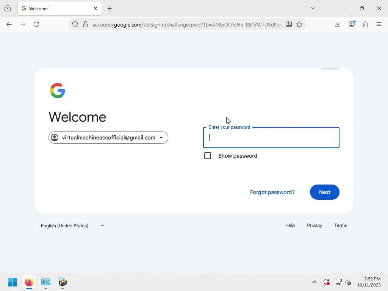Image resolution: width=388 pixels, height=291 pixels.
Task: Open the clock showing 2:52 PM
Action: point(369,282)
